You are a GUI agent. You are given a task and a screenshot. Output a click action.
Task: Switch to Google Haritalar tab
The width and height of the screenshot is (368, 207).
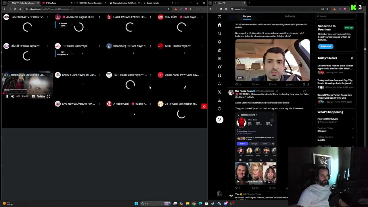(158, 3)
